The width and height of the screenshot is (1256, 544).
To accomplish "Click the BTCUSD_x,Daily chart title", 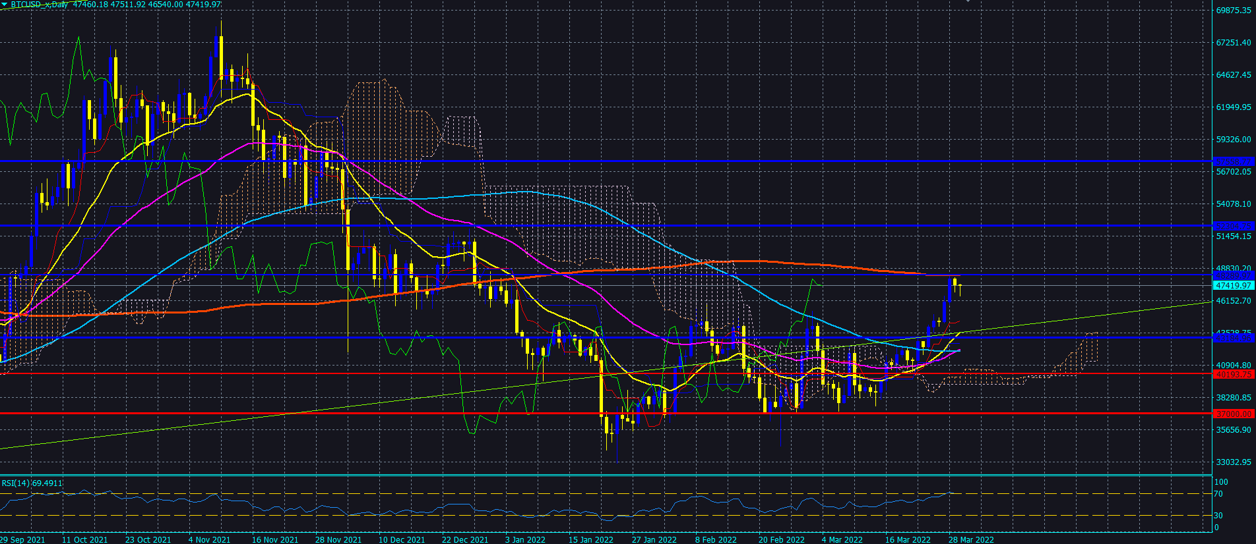I will click(x=40, y=5).
